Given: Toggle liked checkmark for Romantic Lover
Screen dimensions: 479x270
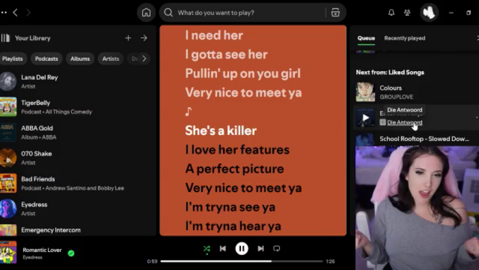Looking at the screenshot, I should pos(71,253).
